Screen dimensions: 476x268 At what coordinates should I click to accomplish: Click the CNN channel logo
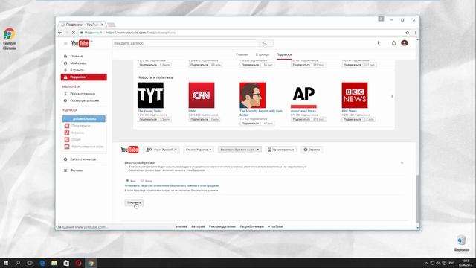pos(202,95)
